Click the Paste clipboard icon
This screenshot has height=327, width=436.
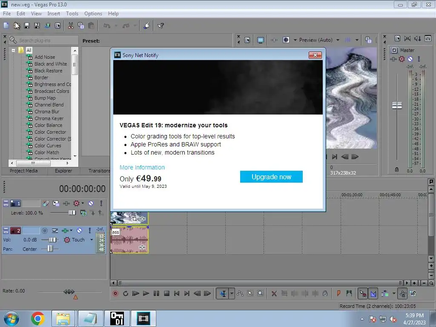[91, 26]
